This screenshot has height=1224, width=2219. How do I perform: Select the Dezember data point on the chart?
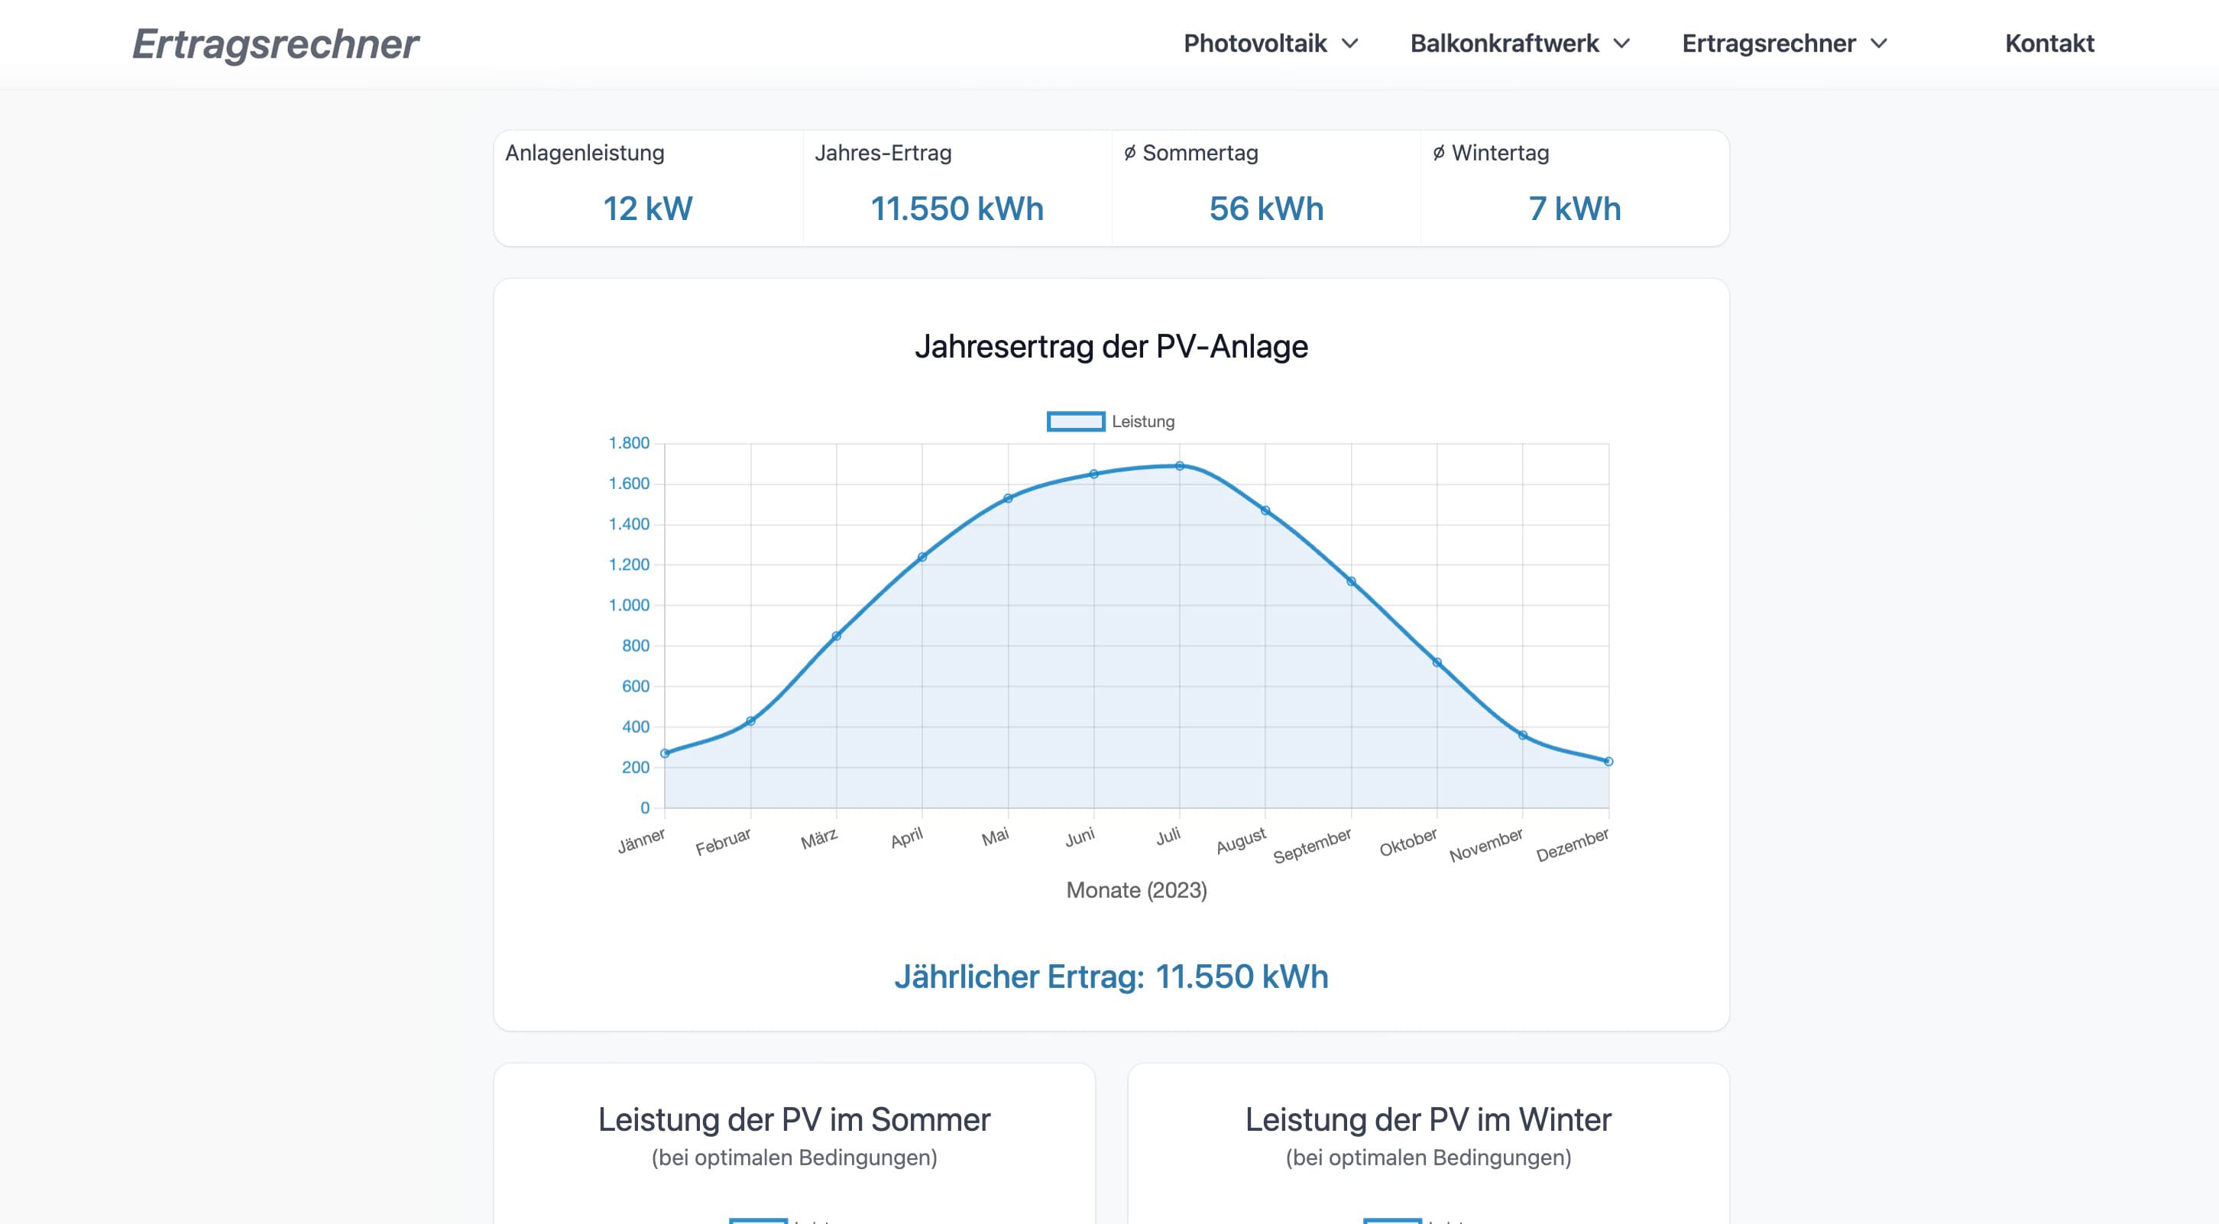point(1608,762)
